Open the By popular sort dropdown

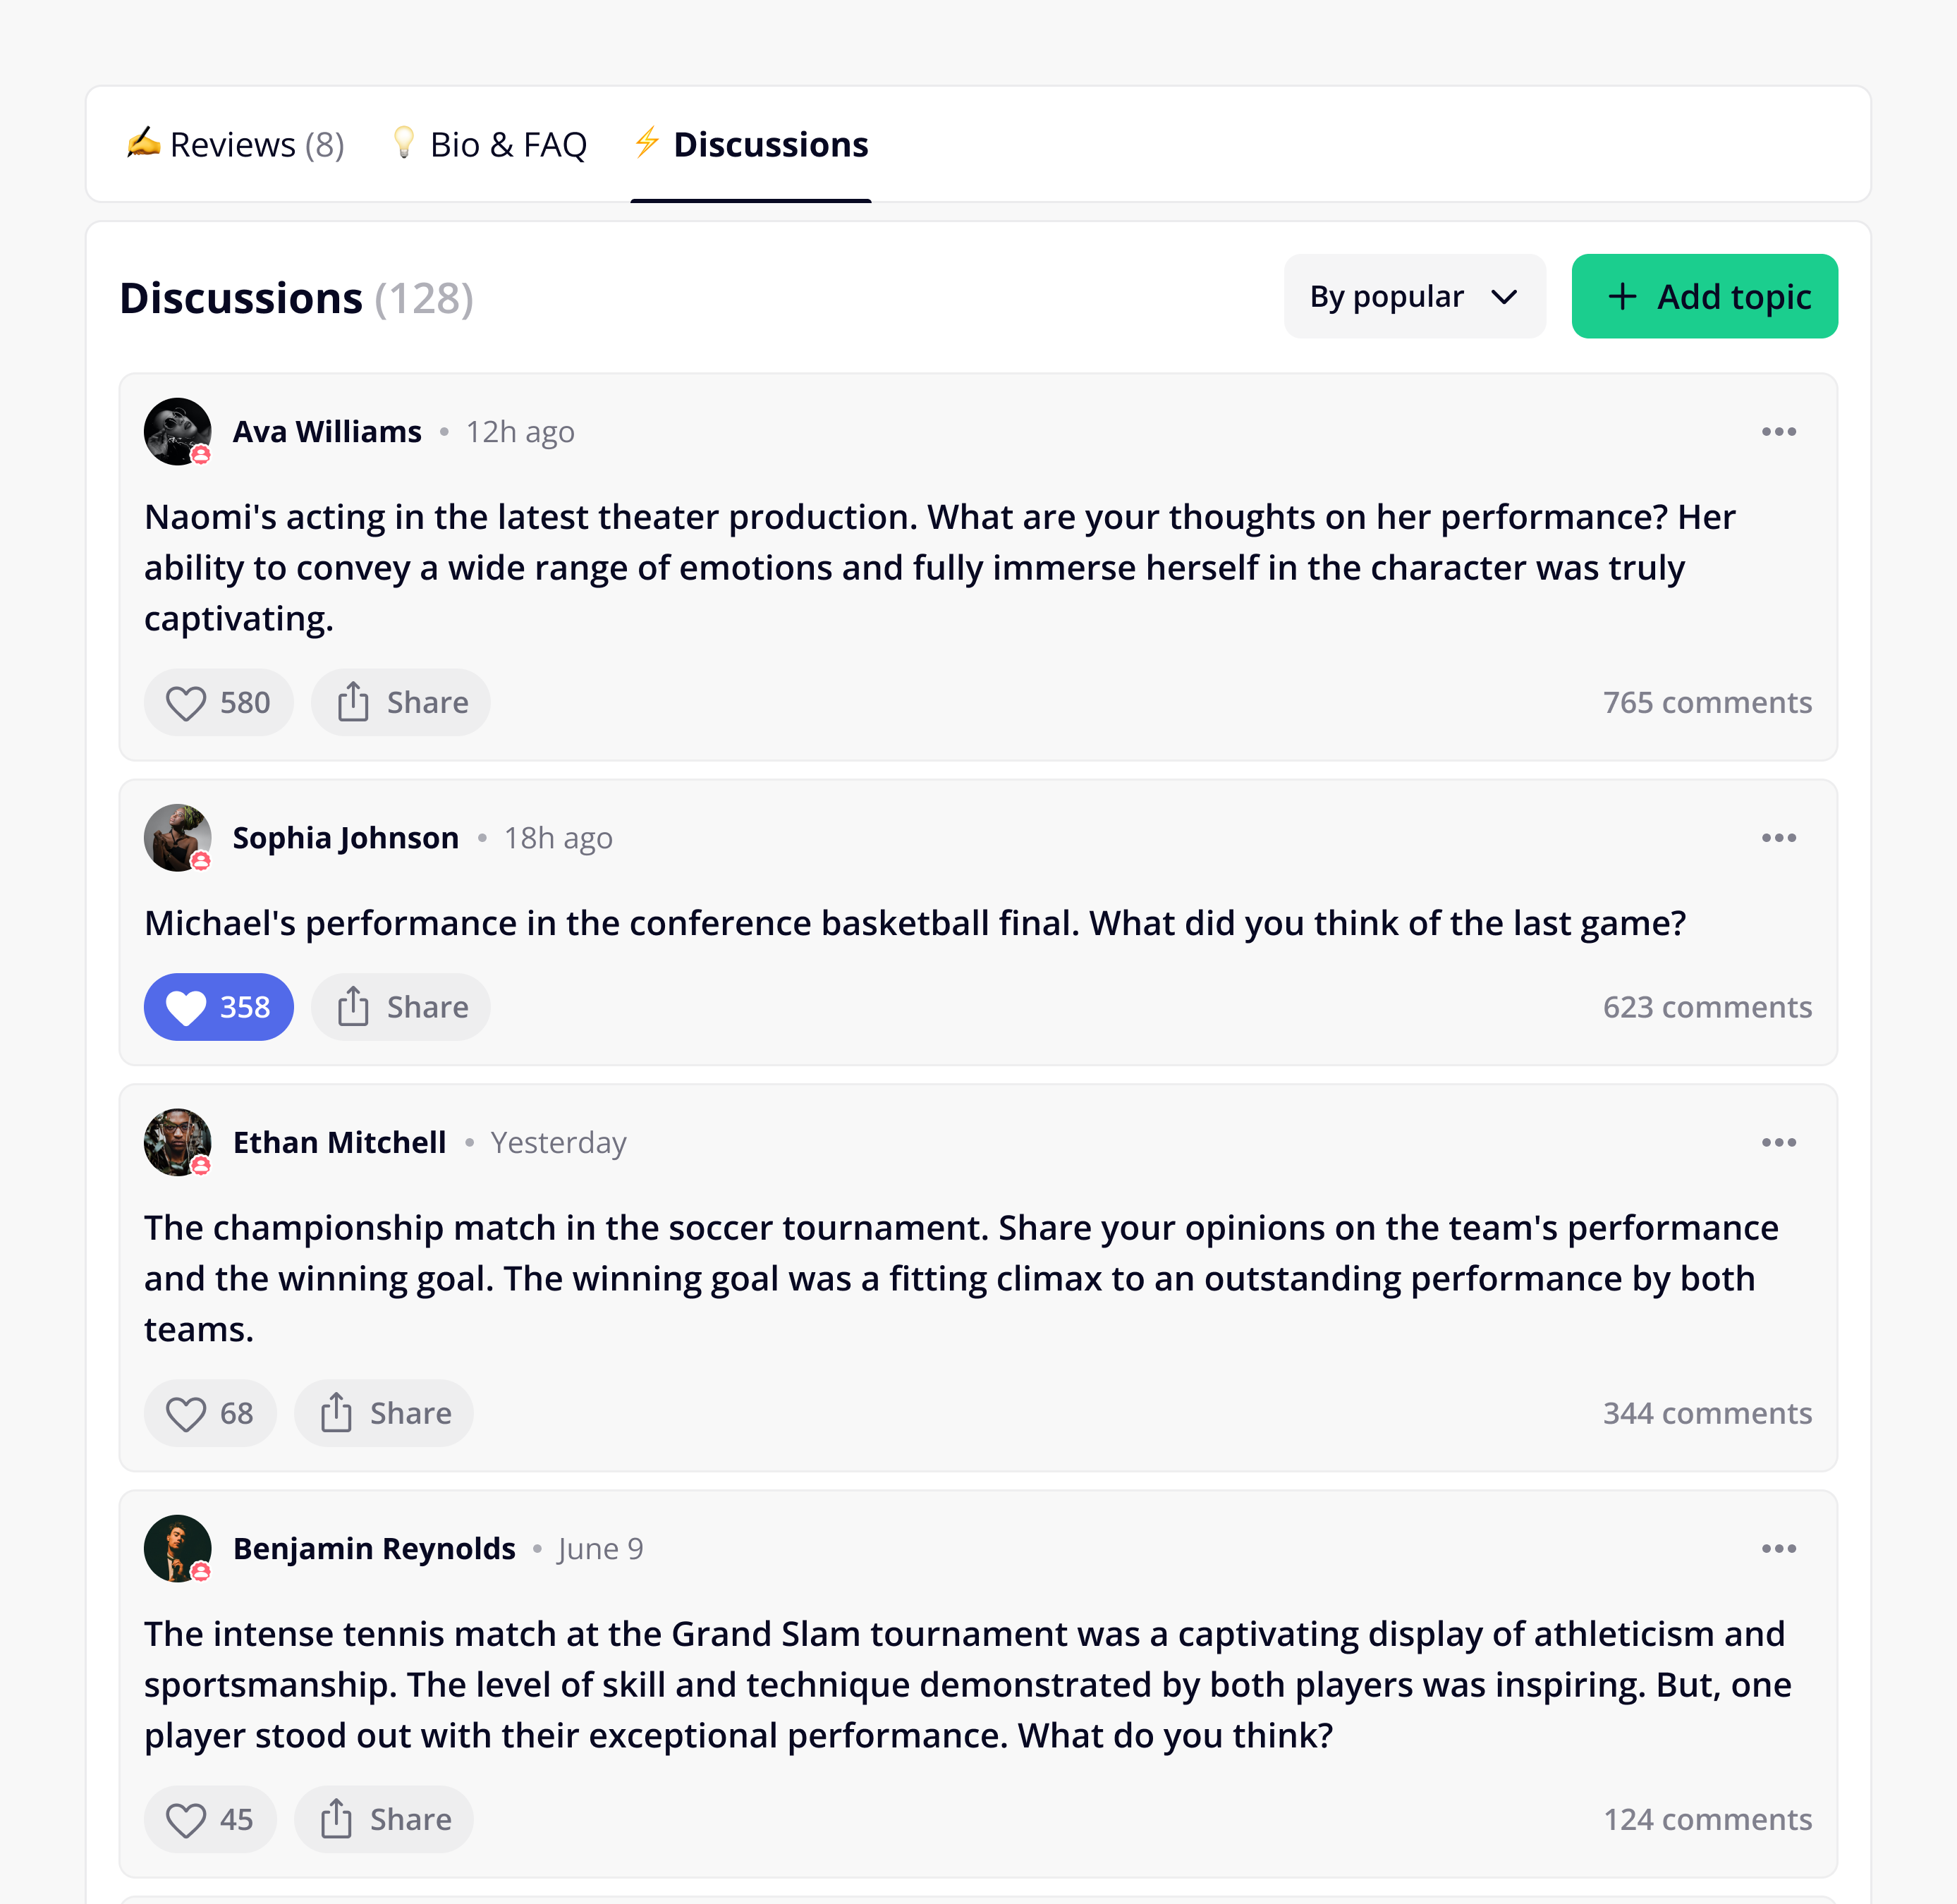1414,296
